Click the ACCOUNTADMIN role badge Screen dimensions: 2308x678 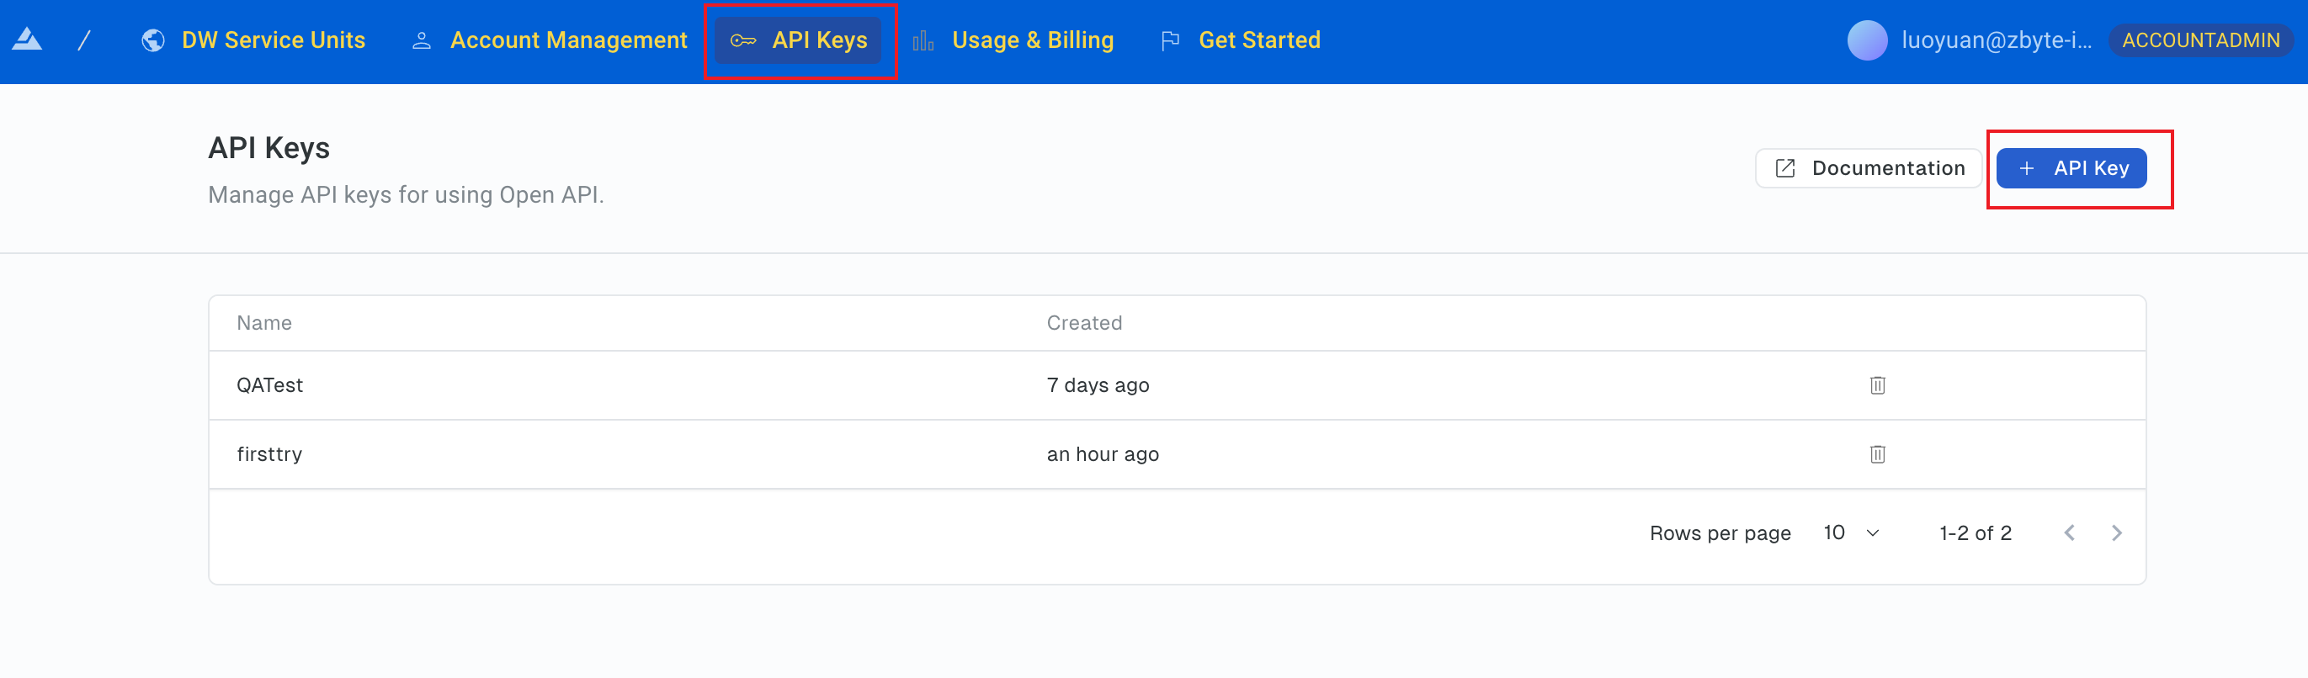click(2199, 40)
